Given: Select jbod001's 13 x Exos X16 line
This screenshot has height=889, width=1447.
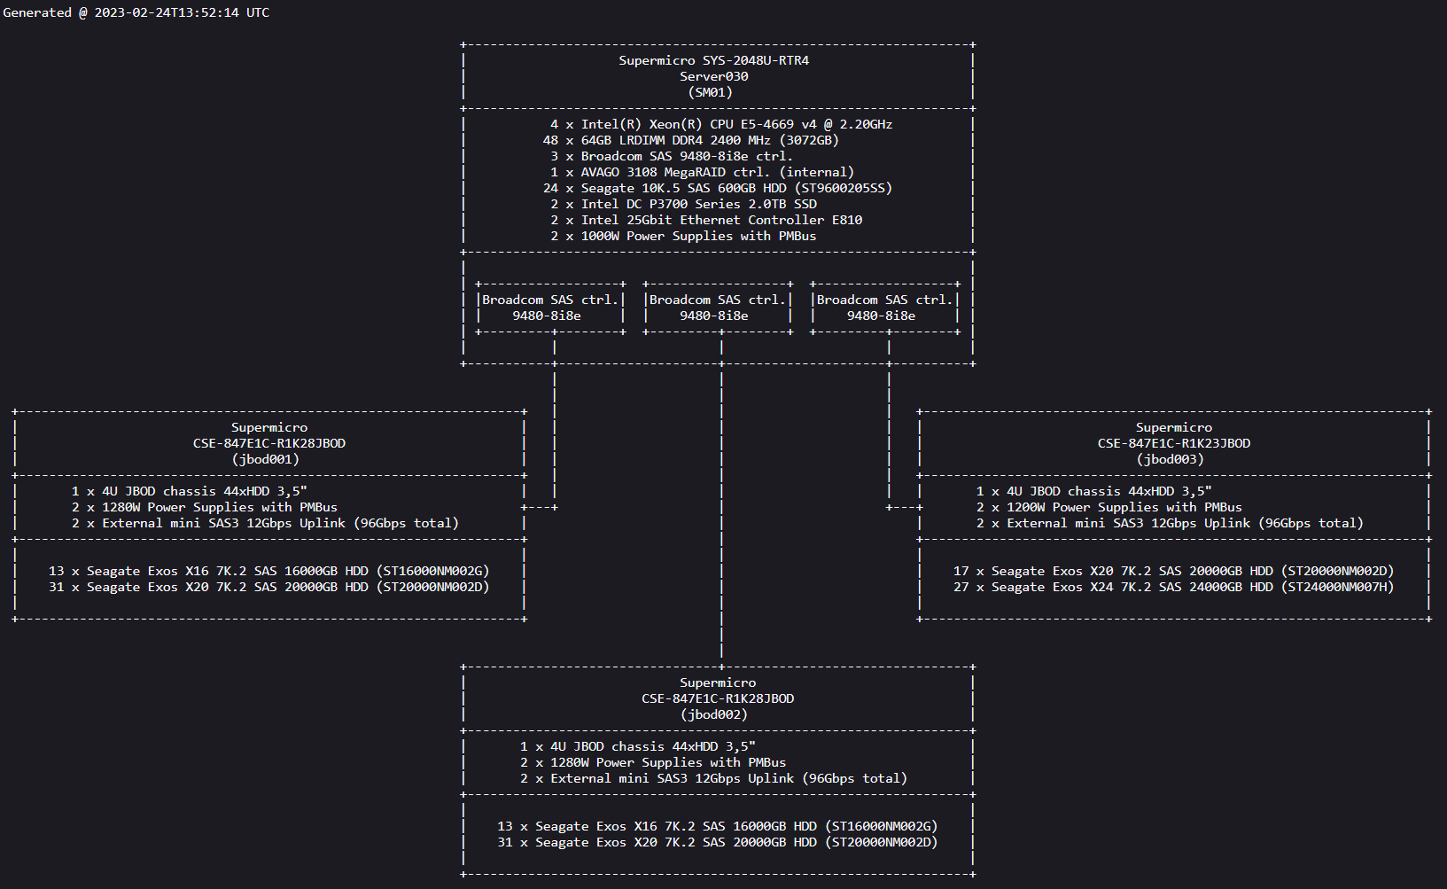Looking at the screenshot, I should pyautogui.click(x=269, y=571).
